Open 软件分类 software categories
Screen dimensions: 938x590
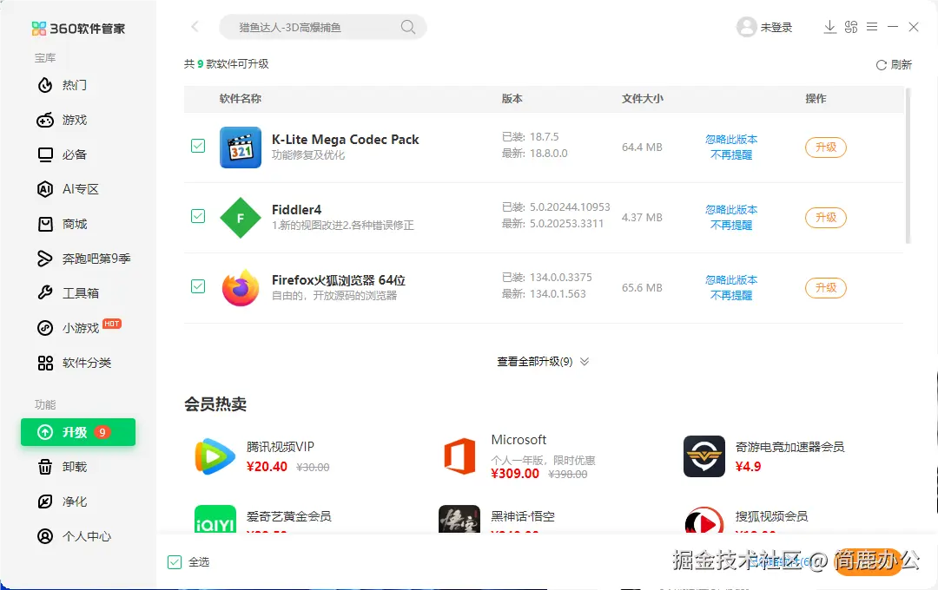(76, 363)
